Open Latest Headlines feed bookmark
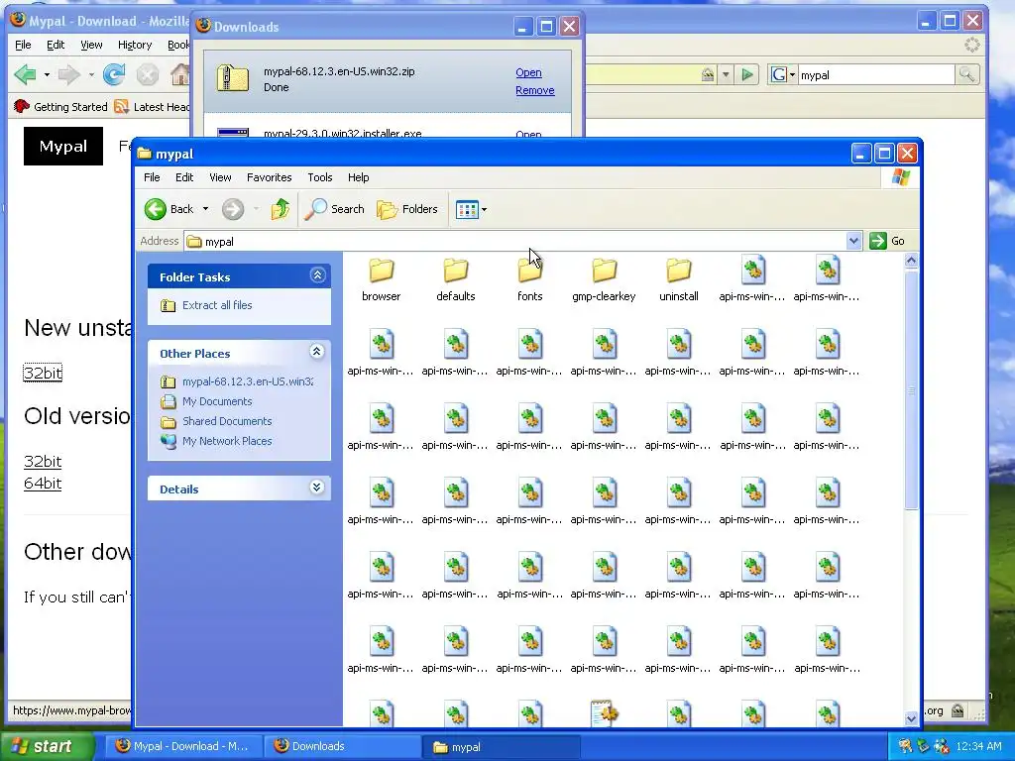The width and height of the screenshot is (1015, 761). (x=152, y=107)
